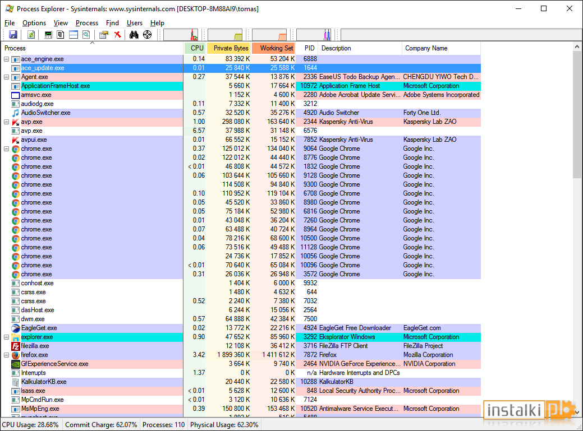Collapse the first chrome.exe tree node
This screenshot has width=583, height=431.
pos(6,149)
